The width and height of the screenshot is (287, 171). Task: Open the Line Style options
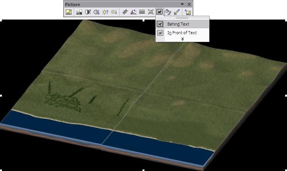142,12
